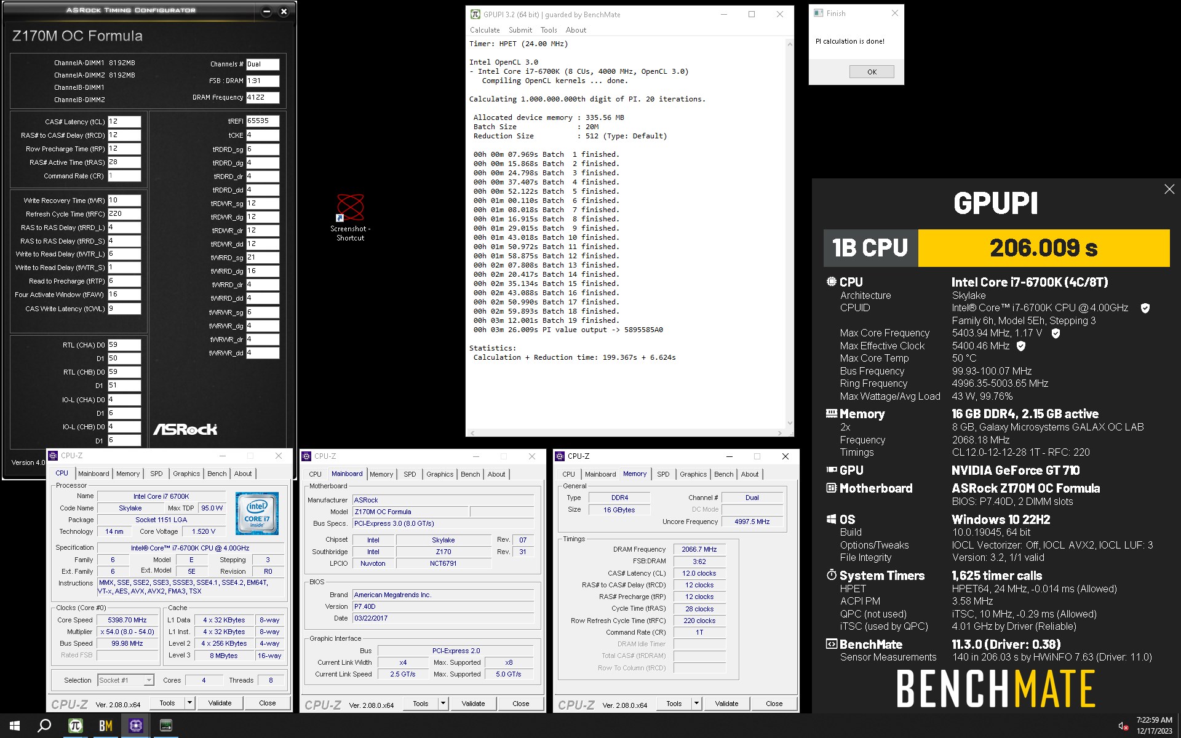Click the Uncore Frequency 4997.5 MHz value
This screenshot has height=738, width=1181.
pos(752,522)
